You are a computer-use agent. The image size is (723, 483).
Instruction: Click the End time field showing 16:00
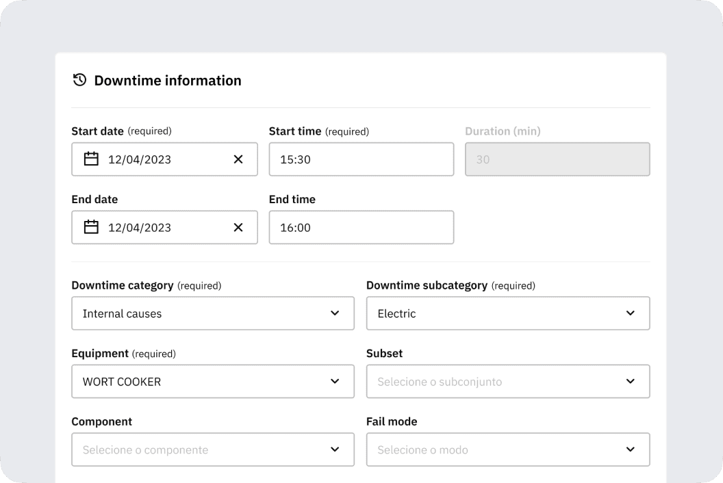tap(361, 227)
